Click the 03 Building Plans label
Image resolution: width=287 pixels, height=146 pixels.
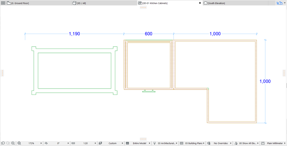tap(194, 143)
